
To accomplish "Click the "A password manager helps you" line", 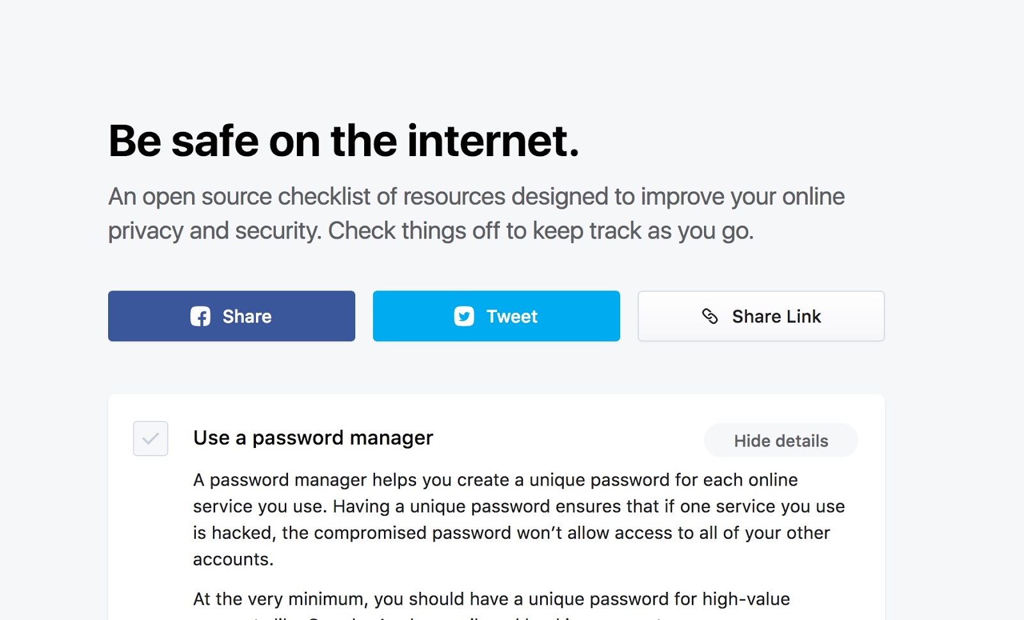I will pyautogui.click(x=495, y=480).
